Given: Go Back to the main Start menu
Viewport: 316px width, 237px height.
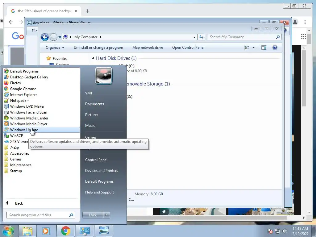Looking at the screenshot, I should pos(19,203).
